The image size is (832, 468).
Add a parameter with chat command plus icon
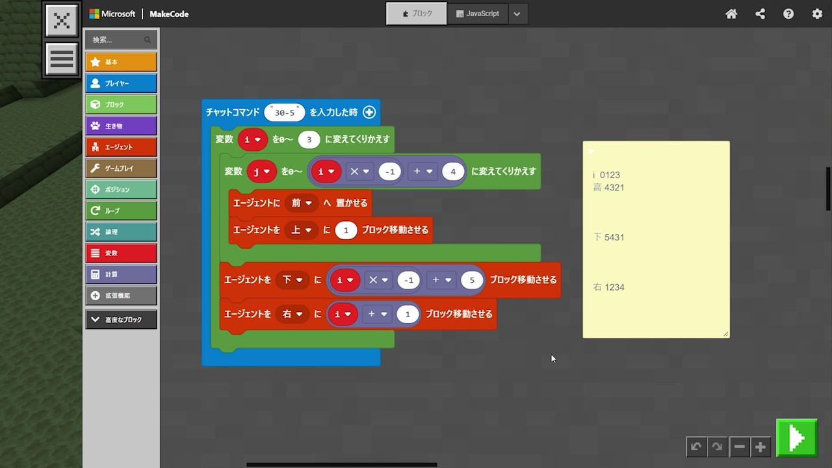point(369,112)
